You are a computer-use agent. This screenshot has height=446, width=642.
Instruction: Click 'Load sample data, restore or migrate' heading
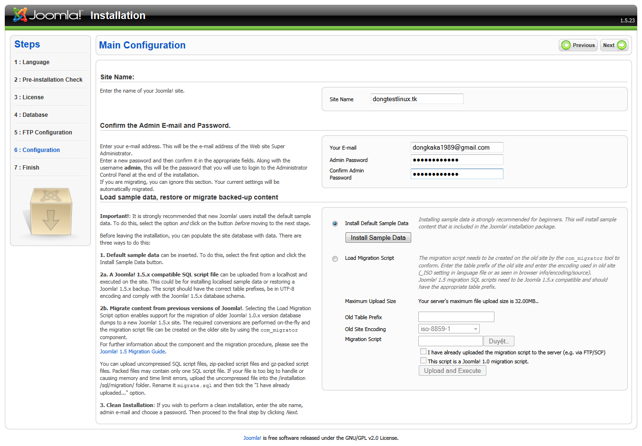pyautogui.click(x=189, y=197)
